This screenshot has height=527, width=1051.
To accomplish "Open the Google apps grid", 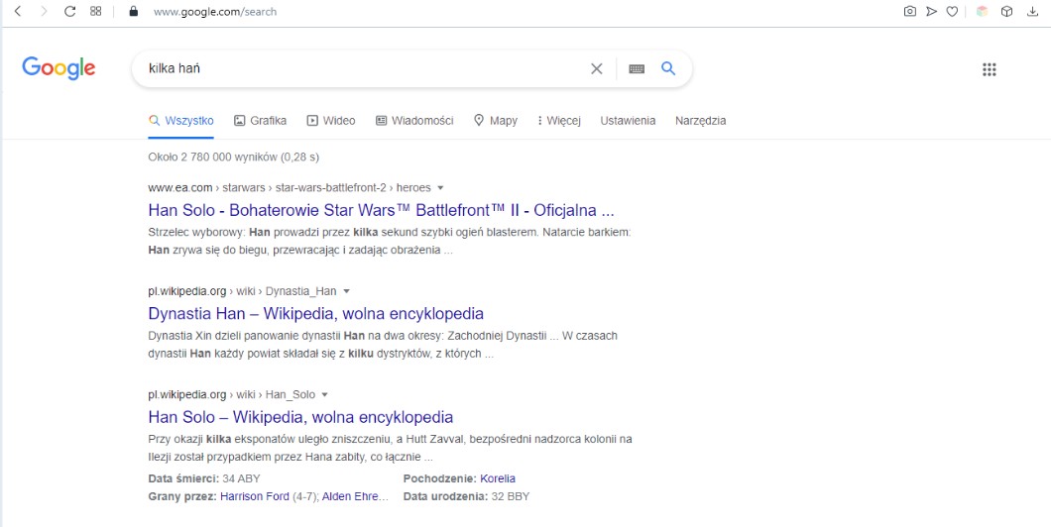I will [989, 69].
